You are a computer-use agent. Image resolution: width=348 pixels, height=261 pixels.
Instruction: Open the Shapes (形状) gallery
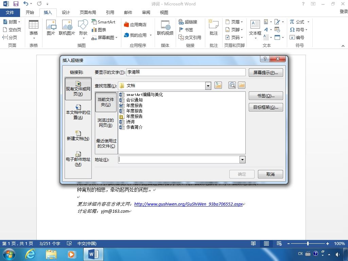click(83, 29)
